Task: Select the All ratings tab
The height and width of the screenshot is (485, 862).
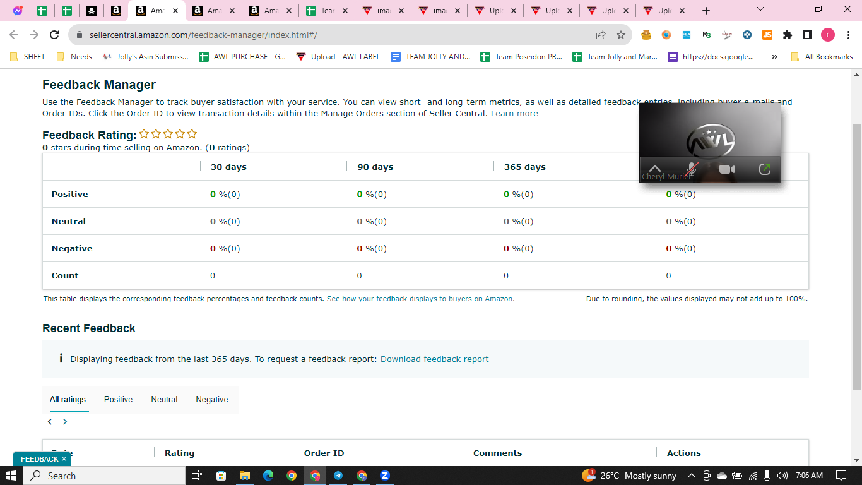Action: point(68,399)
